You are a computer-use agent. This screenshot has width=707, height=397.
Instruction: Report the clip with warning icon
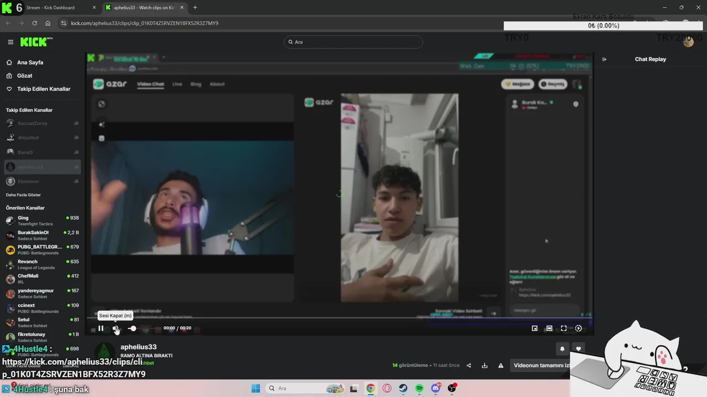click(501, 365)
